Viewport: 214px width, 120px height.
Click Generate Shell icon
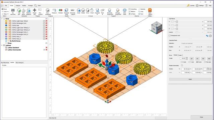pyautogui.click(x=66, y=10)
